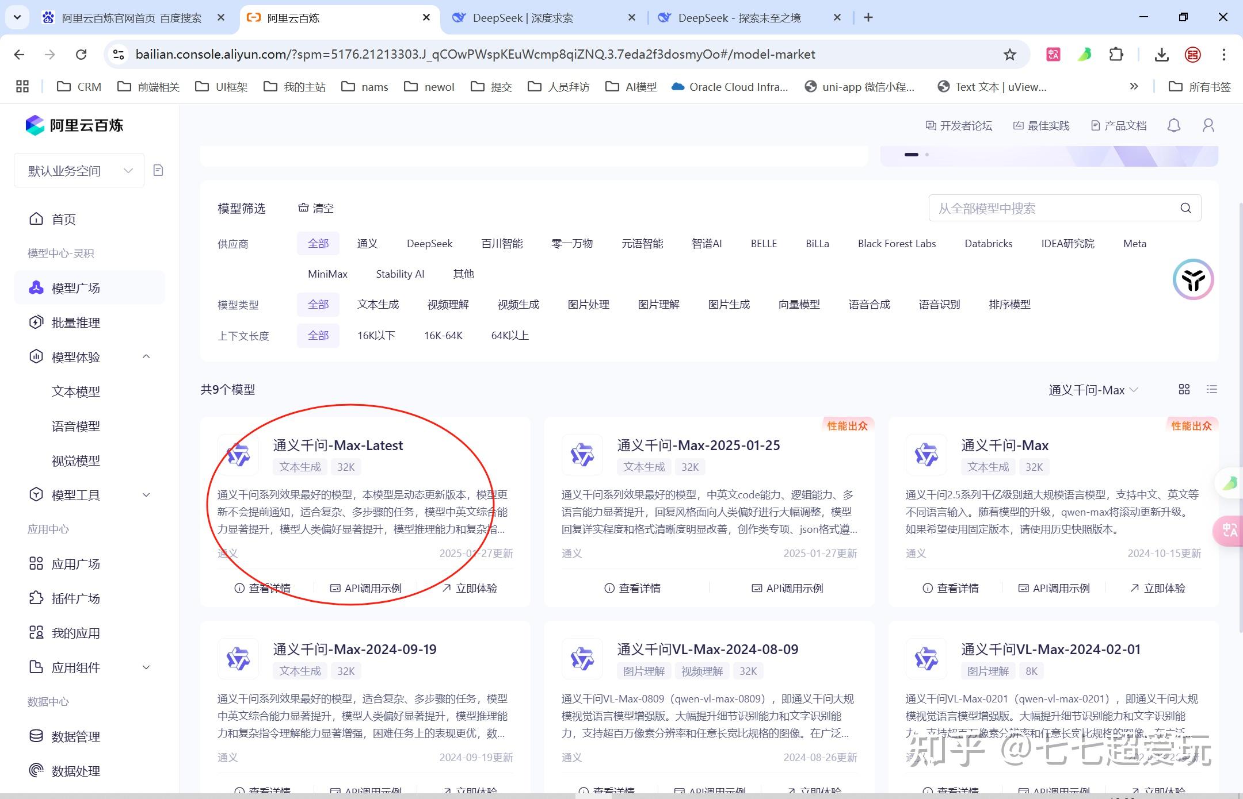Open the 产品文档 link
The image size is (1243, 799).
tap(1119, 125)
